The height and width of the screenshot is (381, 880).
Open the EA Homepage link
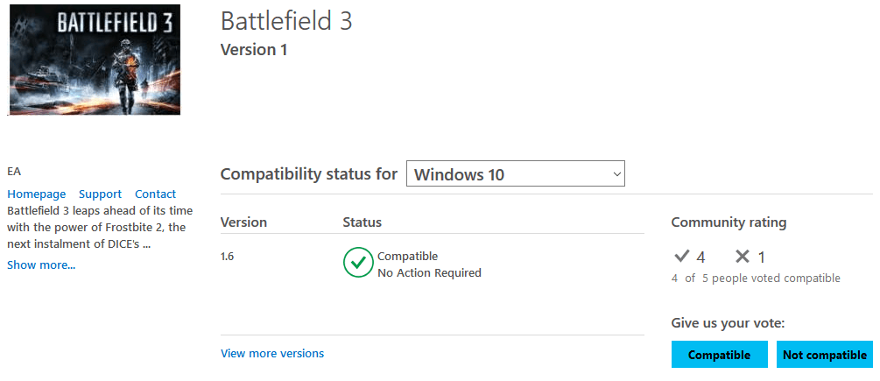click(37, 194)
